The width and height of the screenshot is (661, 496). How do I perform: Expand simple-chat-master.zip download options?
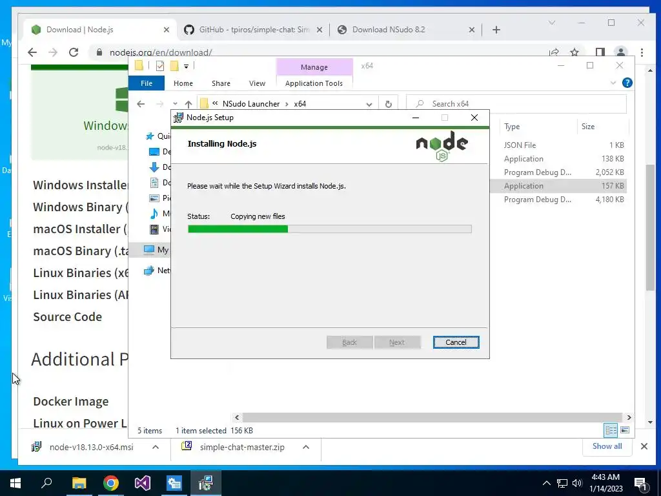coord(306,447)
